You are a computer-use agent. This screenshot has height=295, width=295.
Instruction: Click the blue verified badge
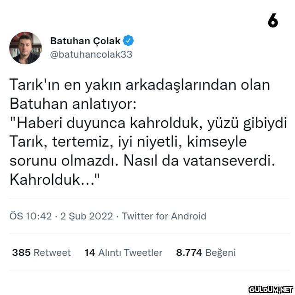point(128,41)
